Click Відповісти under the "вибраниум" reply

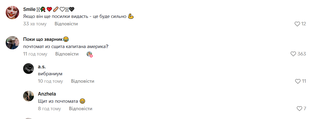click(x=83, y=81)
